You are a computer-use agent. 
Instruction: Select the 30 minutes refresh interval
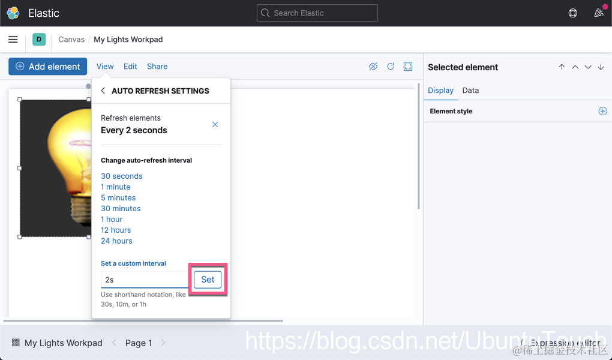pyautogui.click(x=121, y=209)
